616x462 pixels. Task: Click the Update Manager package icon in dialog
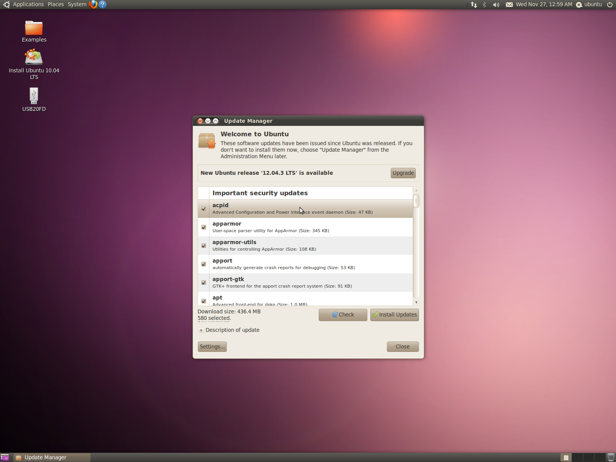[207, 141]
